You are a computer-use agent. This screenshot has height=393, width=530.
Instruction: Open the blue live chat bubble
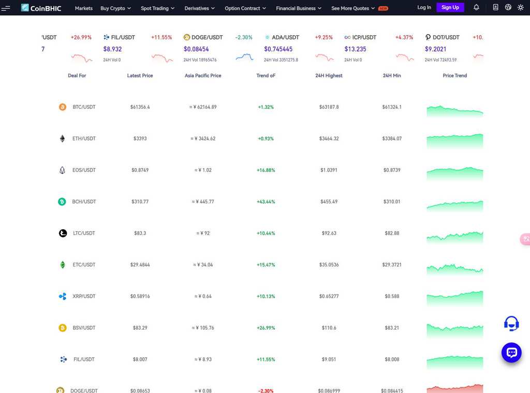(511, 353)
